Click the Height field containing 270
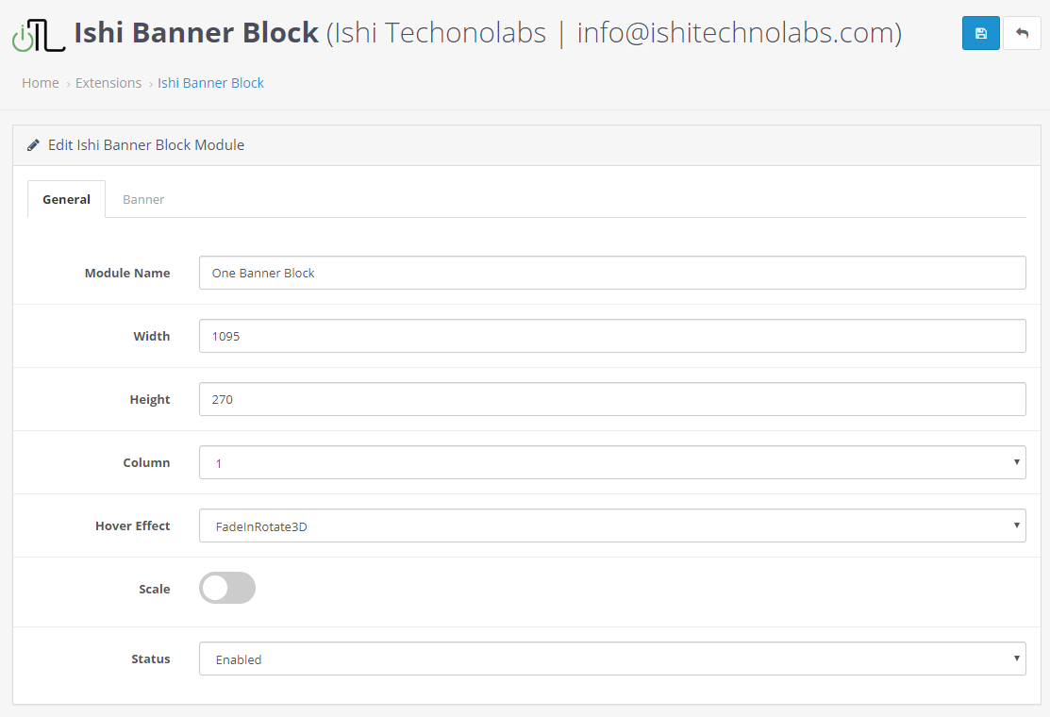The width and height of the screenshot is (1050, 717). (x=611, y=399)
